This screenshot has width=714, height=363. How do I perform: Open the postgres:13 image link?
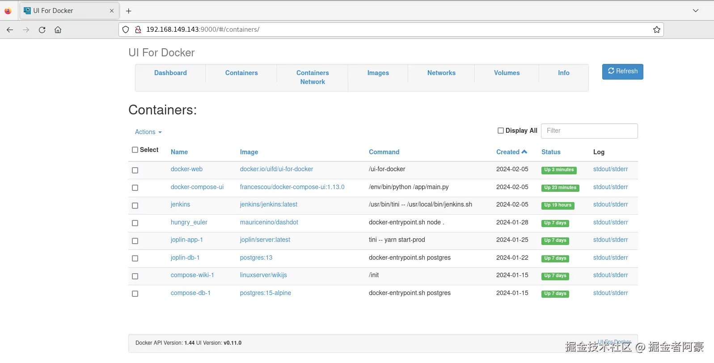tap(256, 257)
